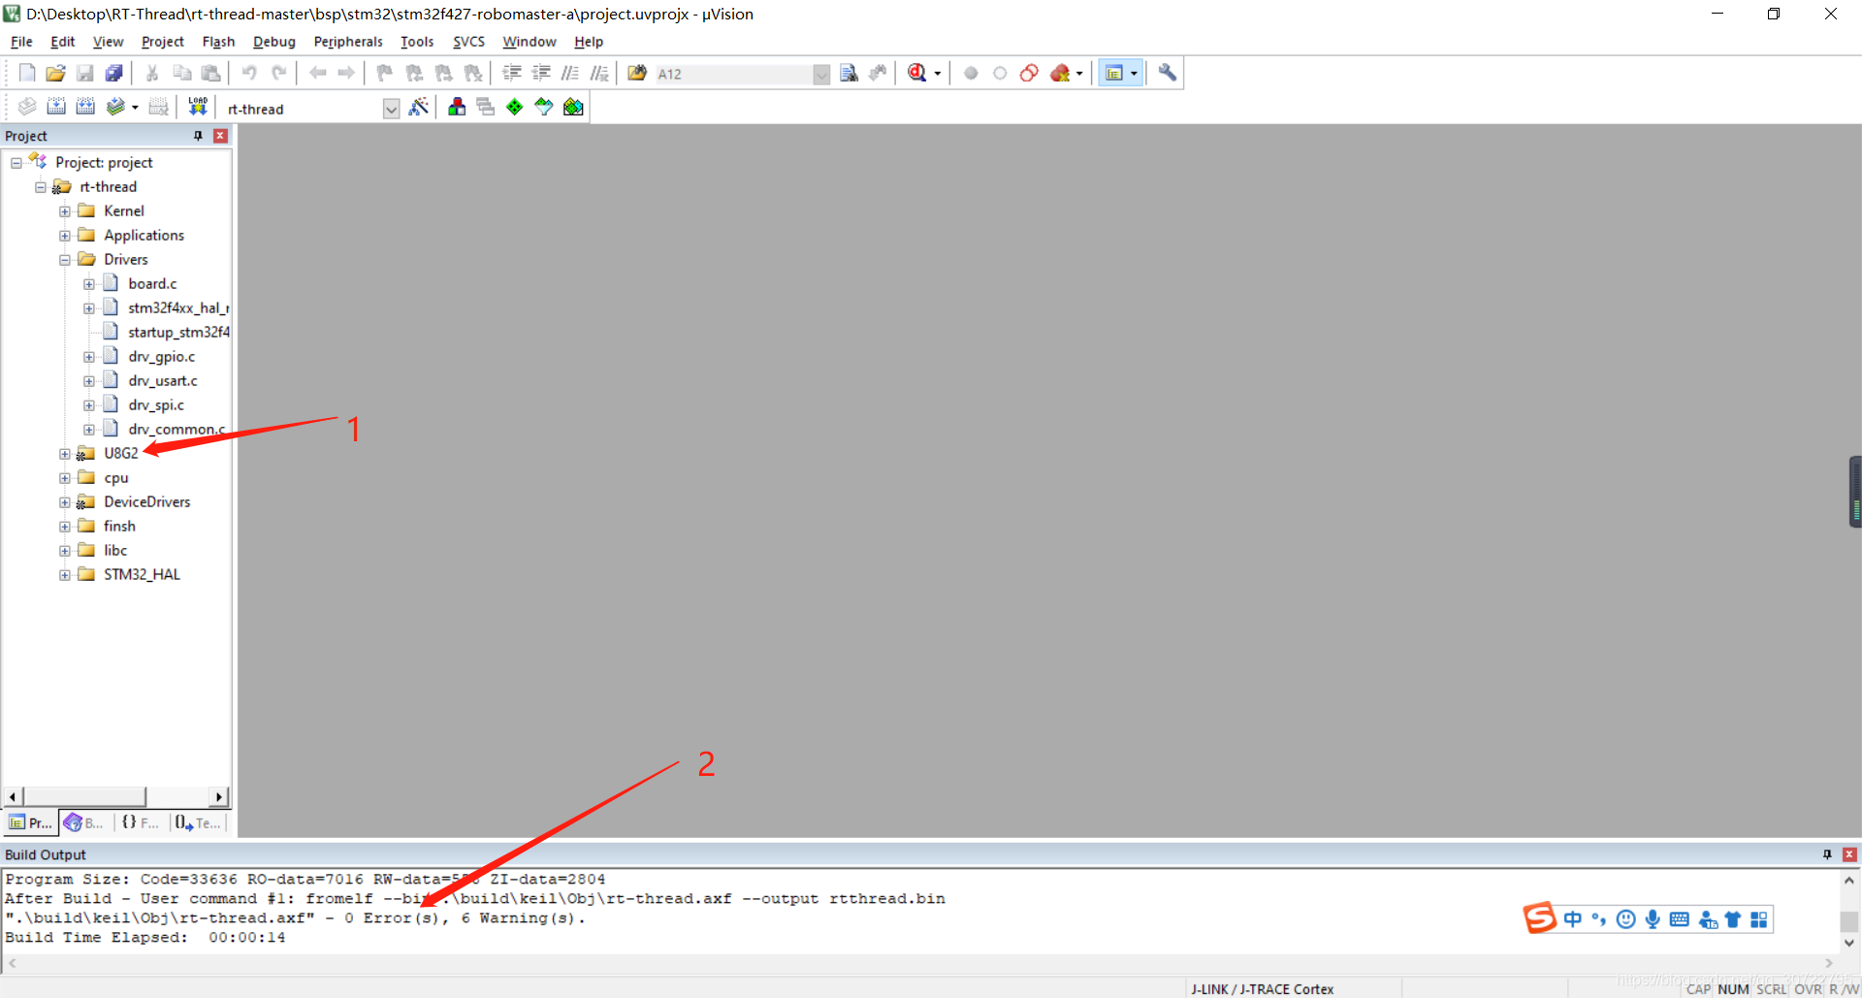Screen dimensions: 1862x998
Task: Translate current file icon
Action: click(27, 107)
